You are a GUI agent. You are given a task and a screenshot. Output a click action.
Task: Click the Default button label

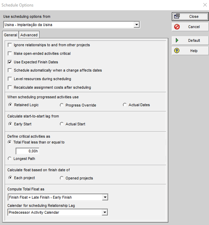[194, 41]
